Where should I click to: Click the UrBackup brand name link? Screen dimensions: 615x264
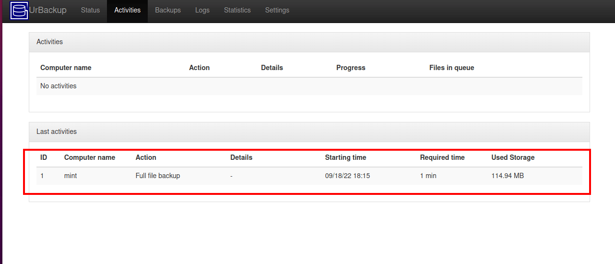48,10
